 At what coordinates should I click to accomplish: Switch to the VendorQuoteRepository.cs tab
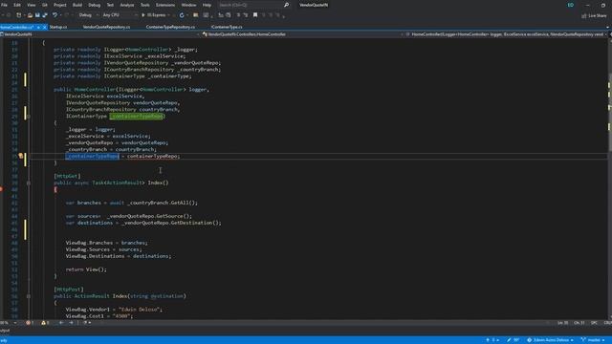106,27
